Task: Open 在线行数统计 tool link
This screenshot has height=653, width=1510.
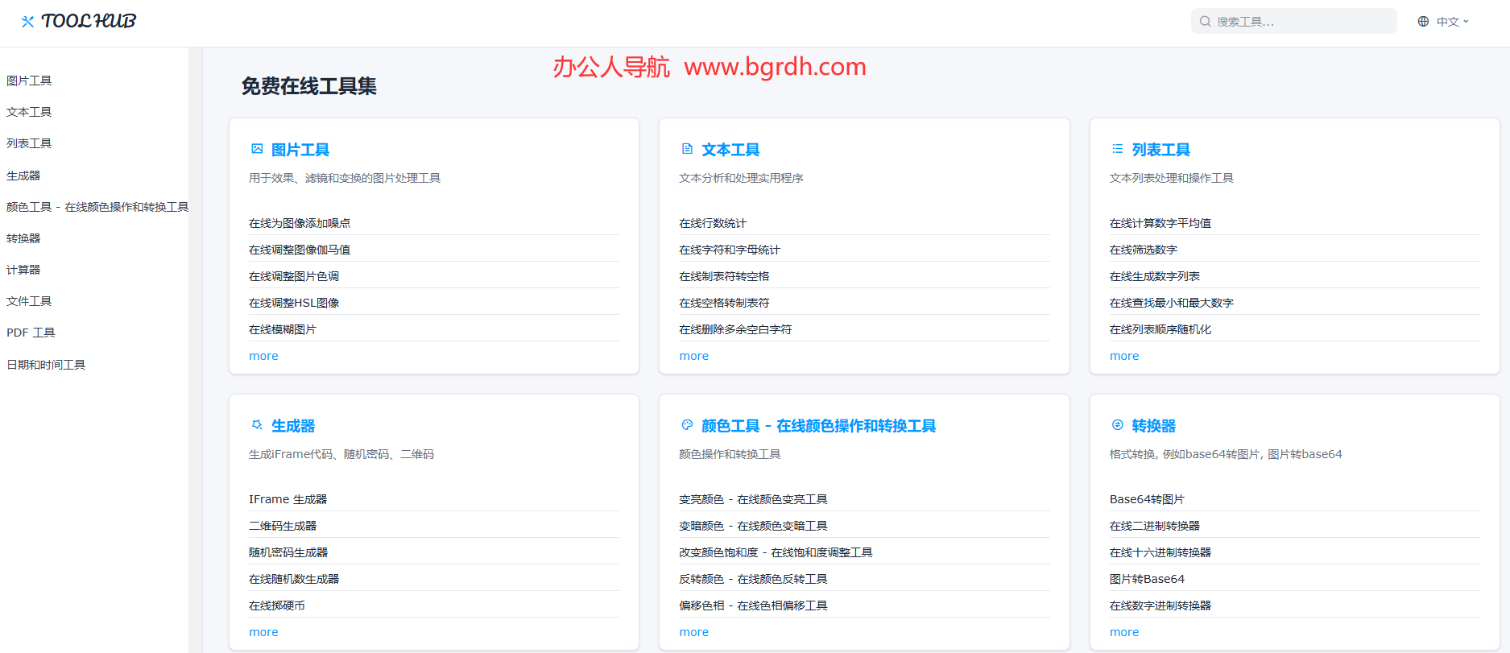Action: tap(712, 223)
